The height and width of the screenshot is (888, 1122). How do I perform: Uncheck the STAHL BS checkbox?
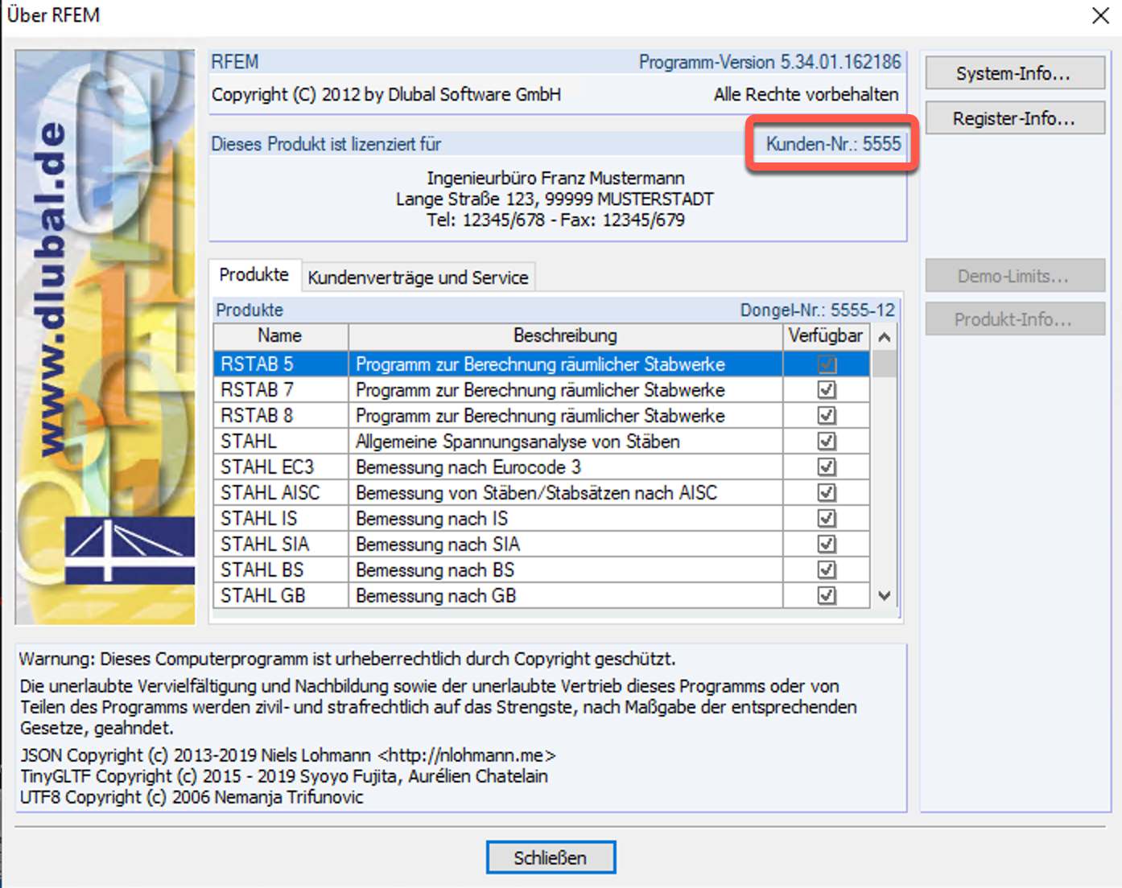[826, 569]
